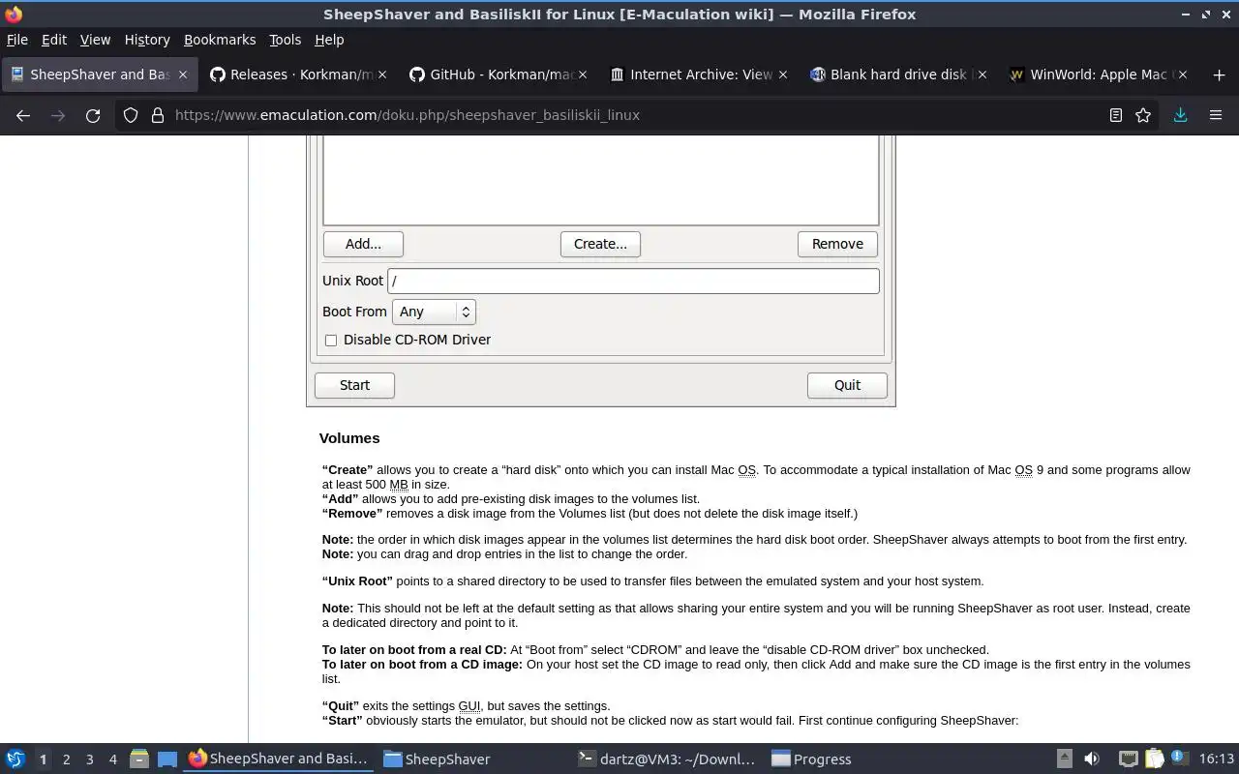Switch to workspace 4
1239x774 pixels.
coord(112,759)
